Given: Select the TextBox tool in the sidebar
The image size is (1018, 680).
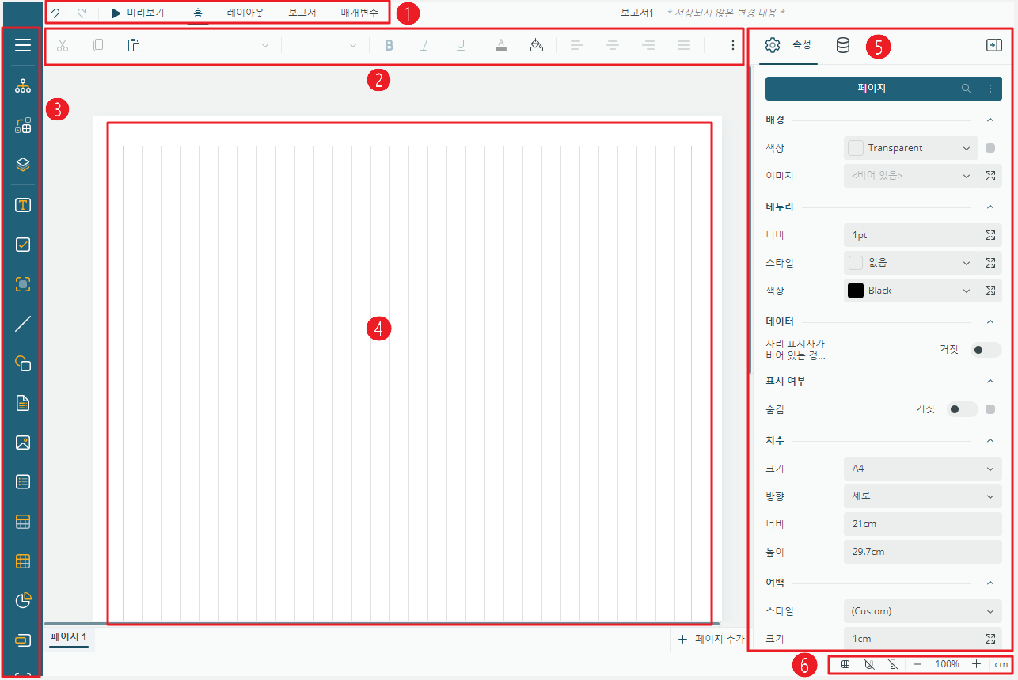Looking at the screenshot, I should [23, 205].
